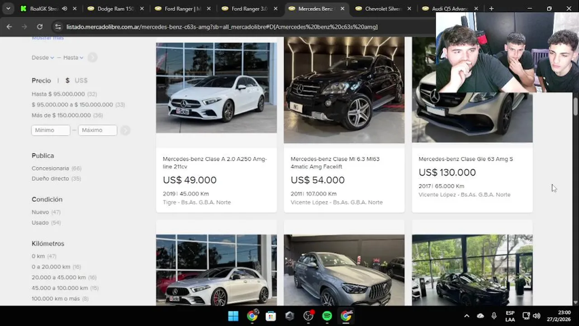Image resolution: width=579 pixels, height=326 pixels.
Task: Mute the RoalGK tab via speaker icon
Action: tap(64, 9)
